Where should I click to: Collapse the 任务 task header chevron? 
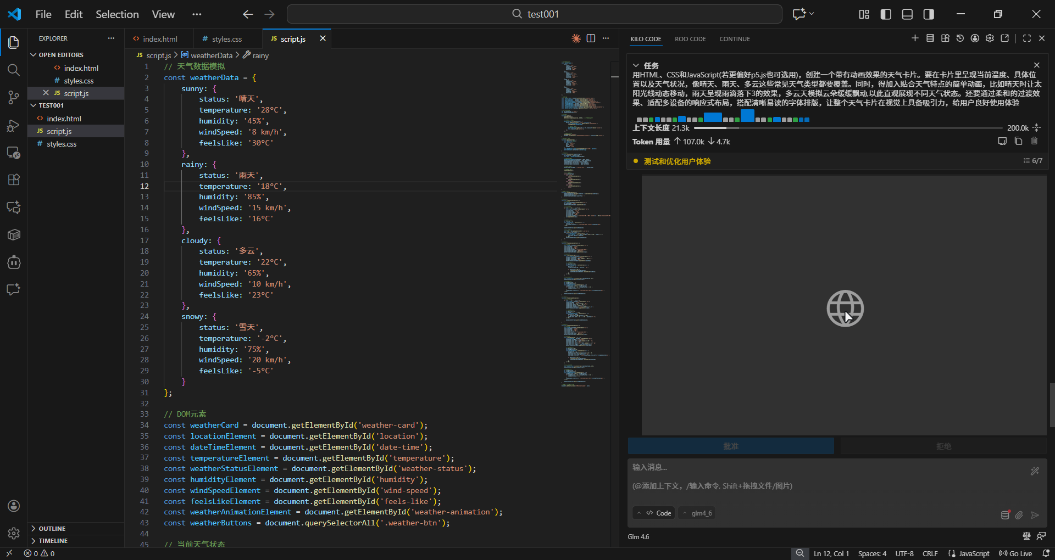click(x=636, y=65)
